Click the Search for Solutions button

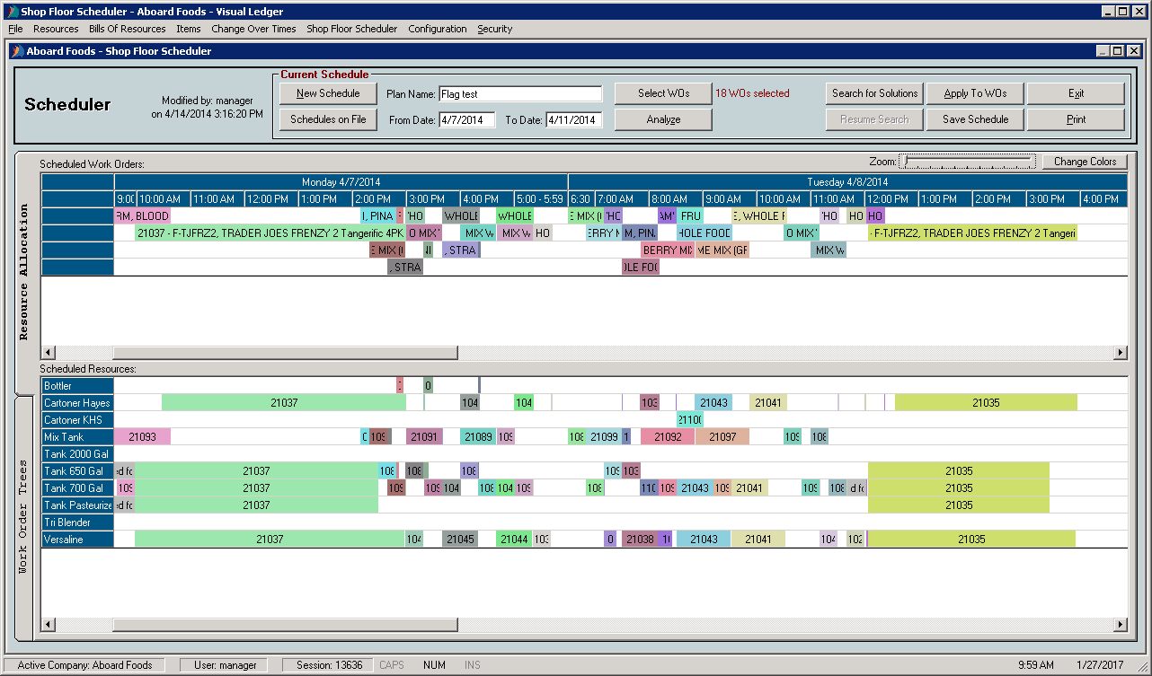[874, 93]
